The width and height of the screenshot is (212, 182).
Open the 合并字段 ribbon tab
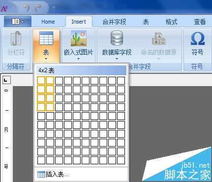click(114, 22)
